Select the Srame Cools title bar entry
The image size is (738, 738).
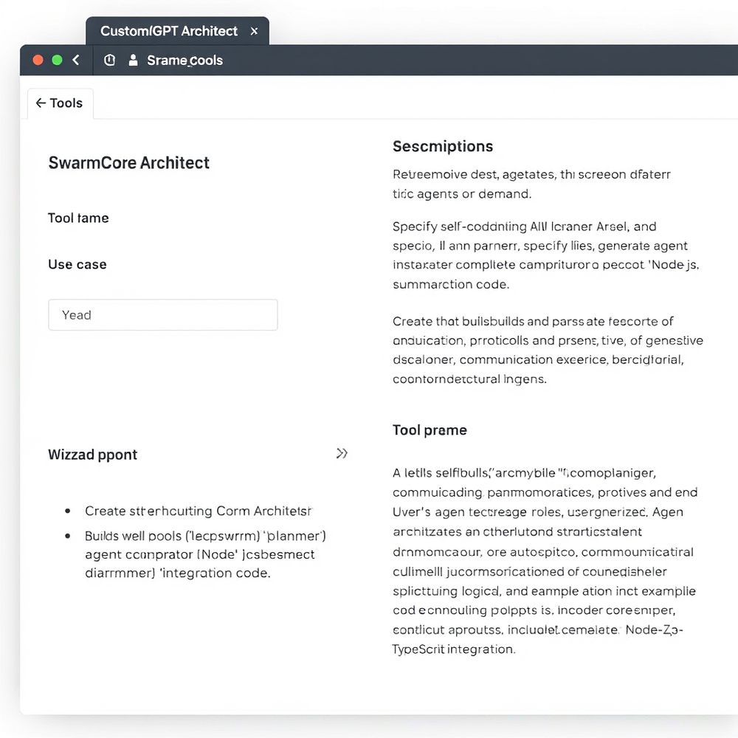coord(184,60)
